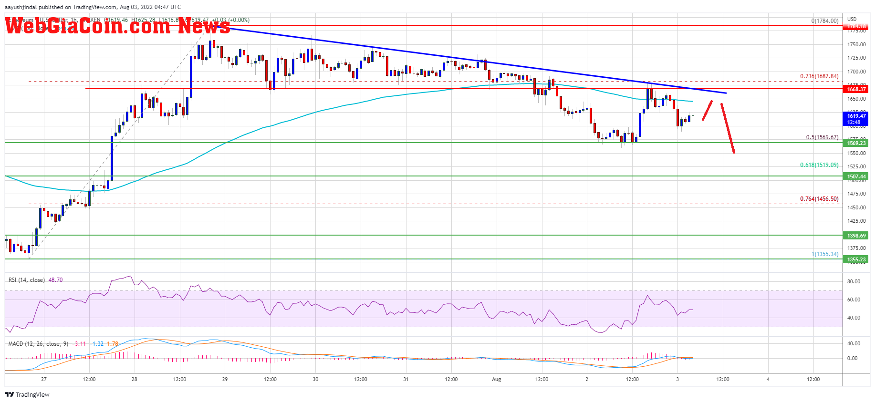
Task: Select the red 1784.18 price label
Action: (856, 26)
